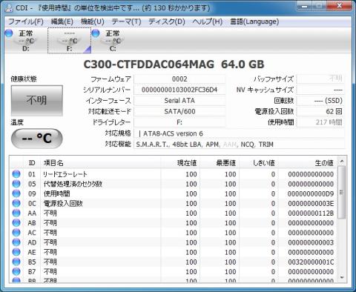
Task: Click the drive letter field F:
Action: 179,122
